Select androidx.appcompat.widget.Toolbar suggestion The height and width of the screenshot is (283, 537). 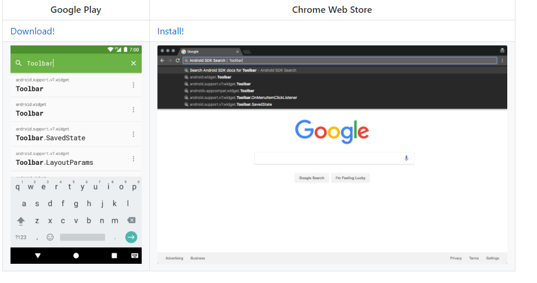click(x=332, y=91)
